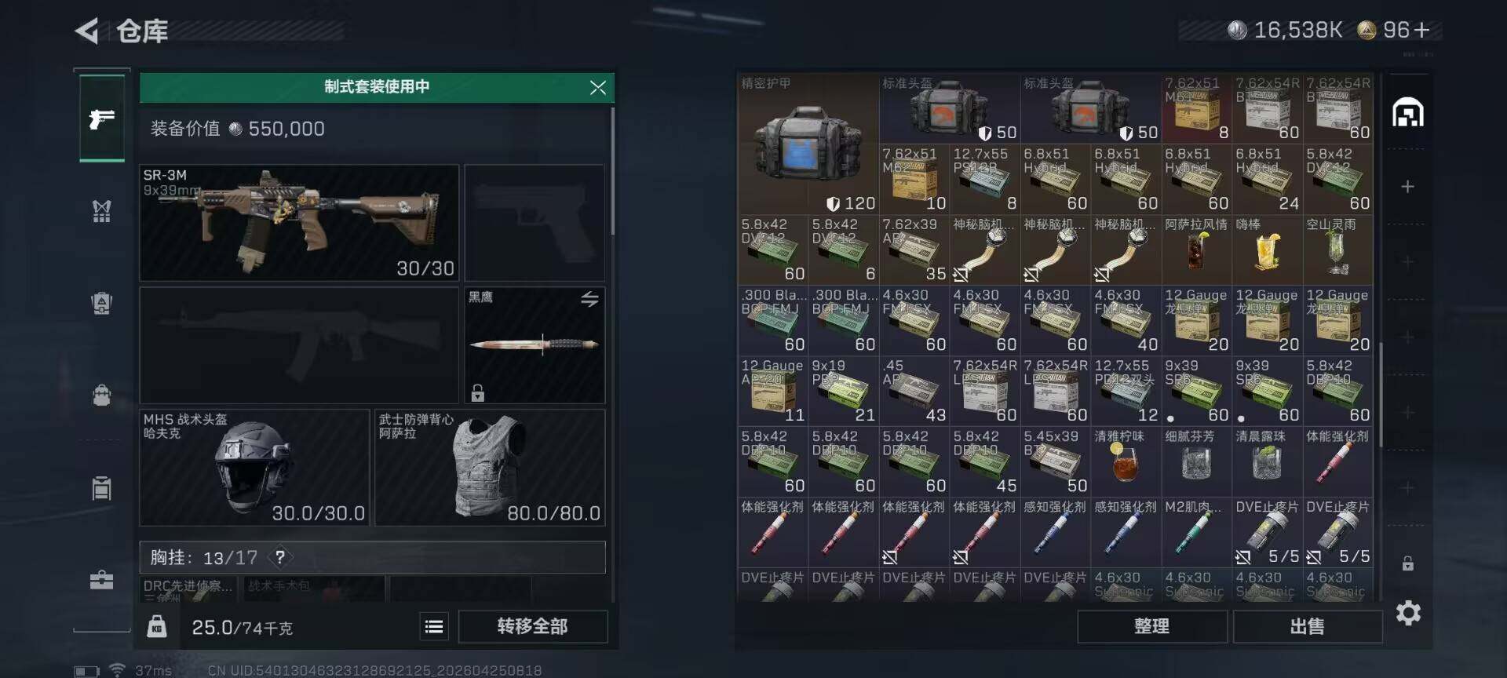Click the swap arrows on 黑鹰 knife slot
The height and width of the screenshot is (678, 1507).
click(589, 299)
